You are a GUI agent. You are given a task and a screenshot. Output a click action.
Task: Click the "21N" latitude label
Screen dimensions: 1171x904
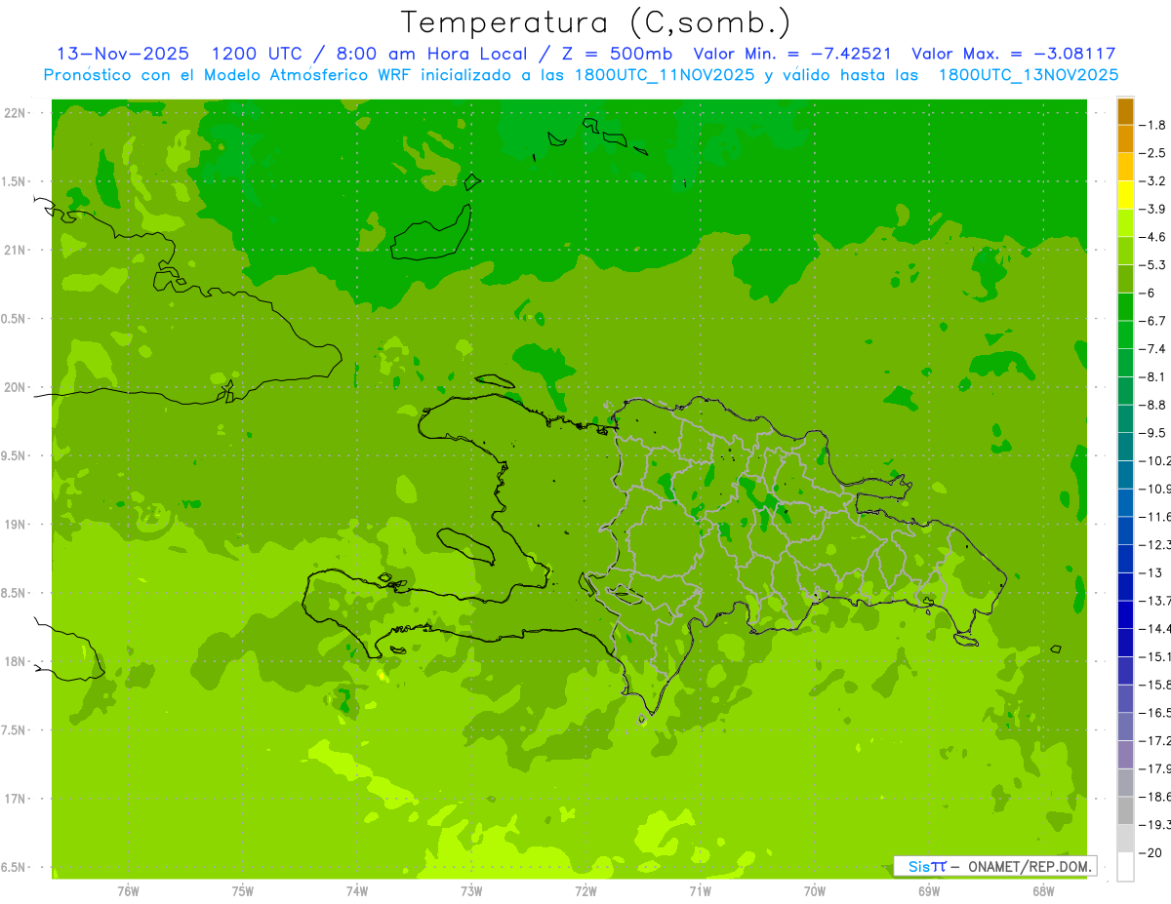pos(15,251)
